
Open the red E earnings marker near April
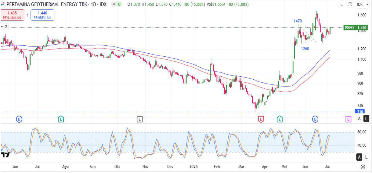[x=261, y=119]
